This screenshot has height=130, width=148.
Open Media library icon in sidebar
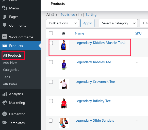pyautogui.click(x=5, y=8)
